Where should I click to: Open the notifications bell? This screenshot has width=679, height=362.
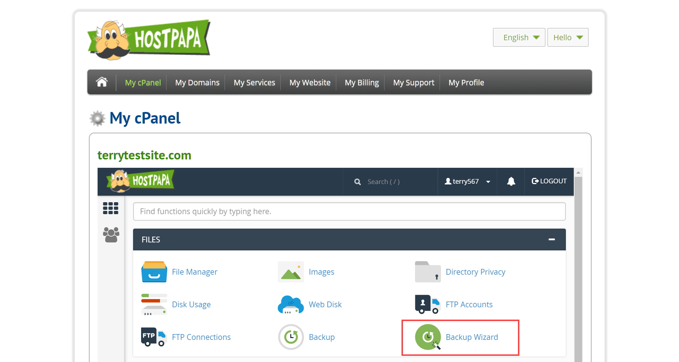coord(511,181)
